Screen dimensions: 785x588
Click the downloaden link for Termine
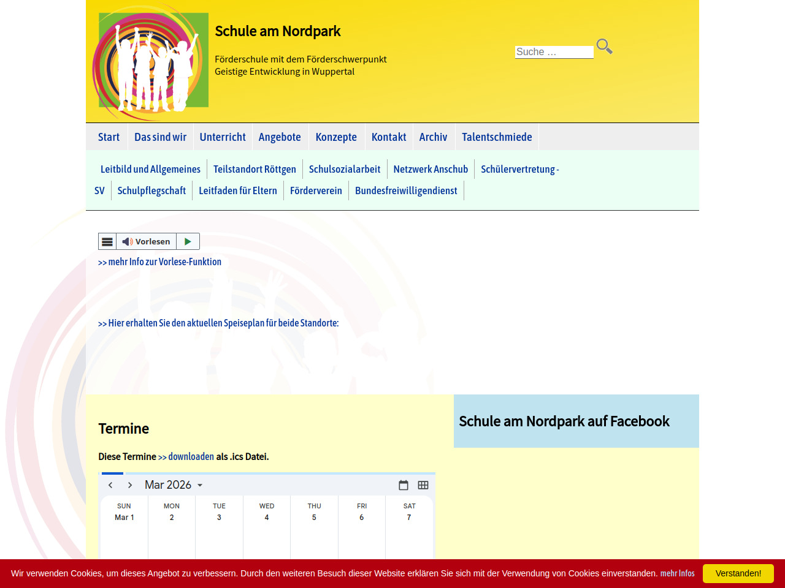click(x=191, y=457)
